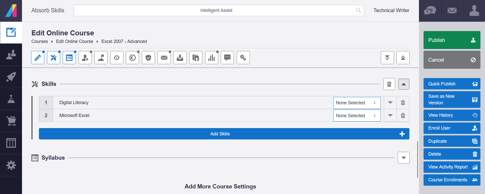The image size is (485, 194).
Task: Click the Absorb logo
Action: click(x=11, y=11)
